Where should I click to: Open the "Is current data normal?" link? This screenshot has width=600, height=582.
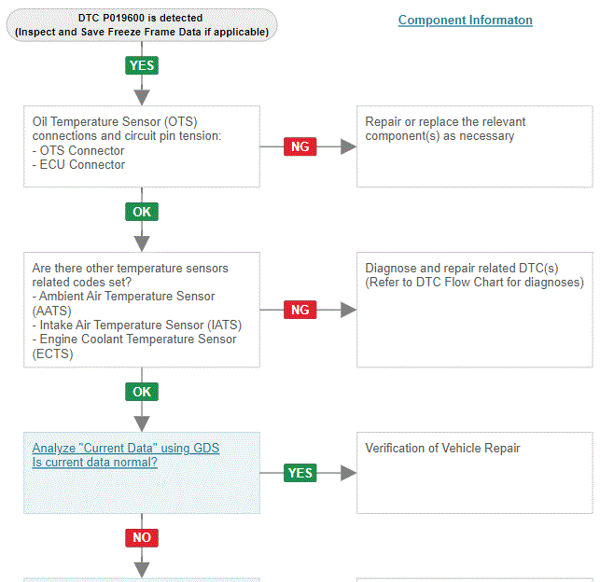(94, 462)
